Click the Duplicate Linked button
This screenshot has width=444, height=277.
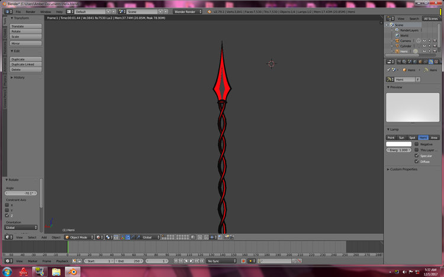[x=26, y=65]
